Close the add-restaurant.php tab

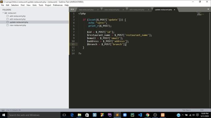click(98, 10)
